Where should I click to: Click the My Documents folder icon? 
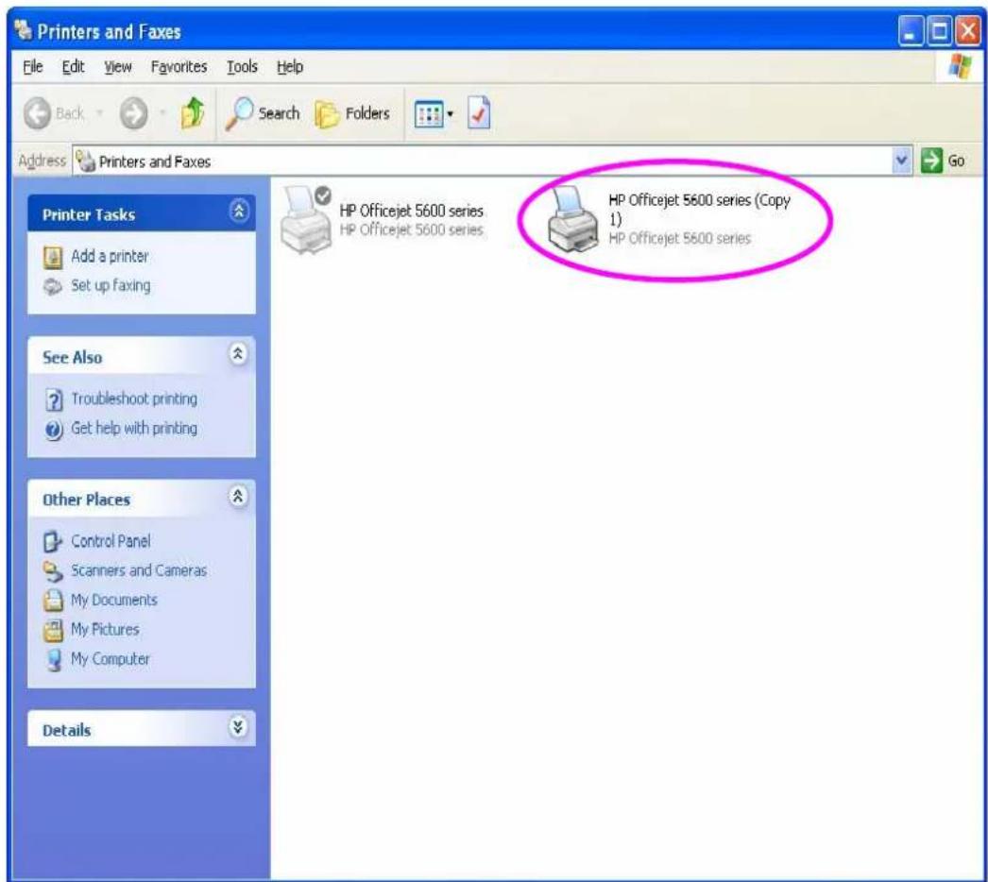click(53, 601)
